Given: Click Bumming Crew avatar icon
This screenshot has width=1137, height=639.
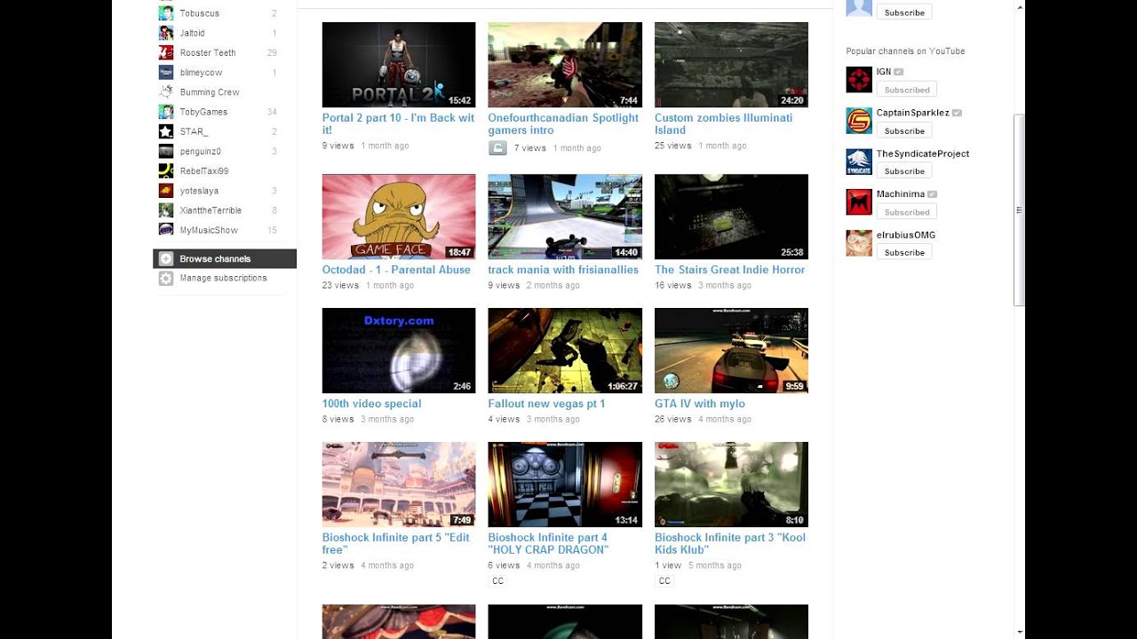Looking at the screenshot, I should (x=166, y=91).
